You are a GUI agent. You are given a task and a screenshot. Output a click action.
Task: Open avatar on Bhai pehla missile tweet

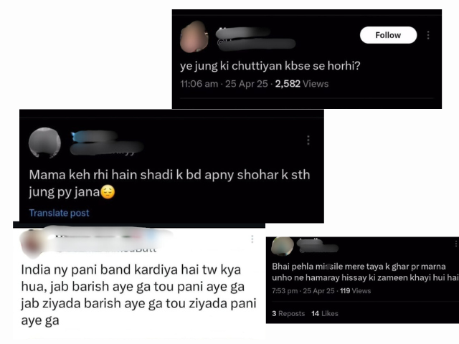(283, 247)
